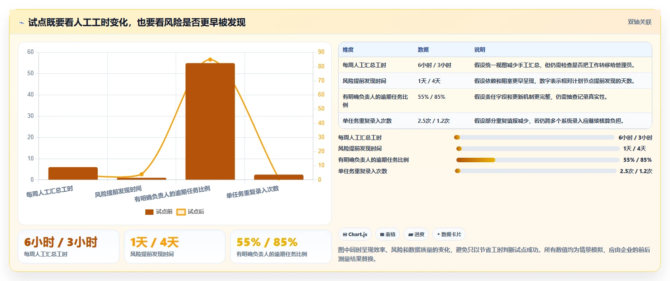Click the 说明 column header
This screenshot has width=670, height=281.
[479, 50]
